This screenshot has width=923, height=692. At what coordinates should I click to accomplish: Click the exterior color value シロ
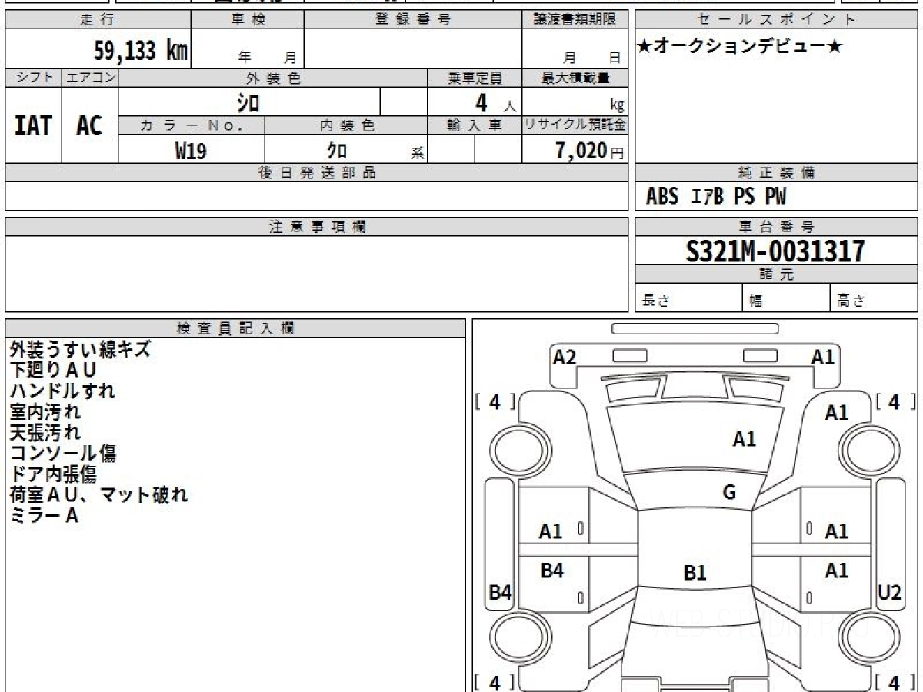click(x=248, y=102)
